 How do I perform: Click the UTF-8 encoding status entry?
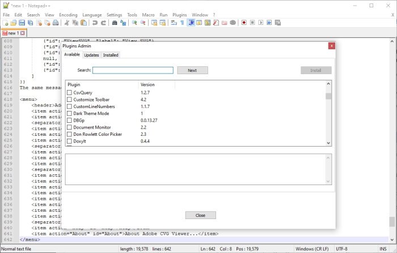click(x=341, y=249)
